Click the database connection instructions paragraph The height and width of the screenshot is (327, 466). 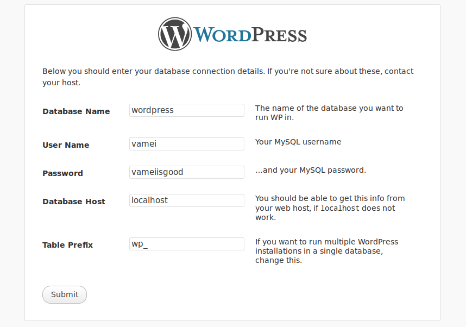(228, 76)
